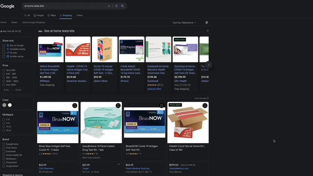Click the Special offer link under Everlywell
Image resolution: width=313 pixels, height=176 pixels.
[154, 89]
